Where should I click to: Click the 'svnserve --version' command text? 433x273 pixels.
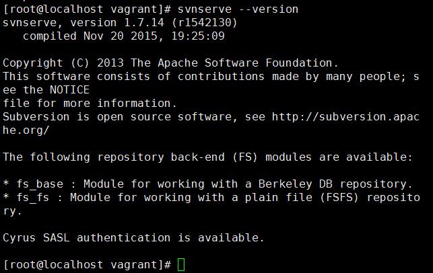238,9
